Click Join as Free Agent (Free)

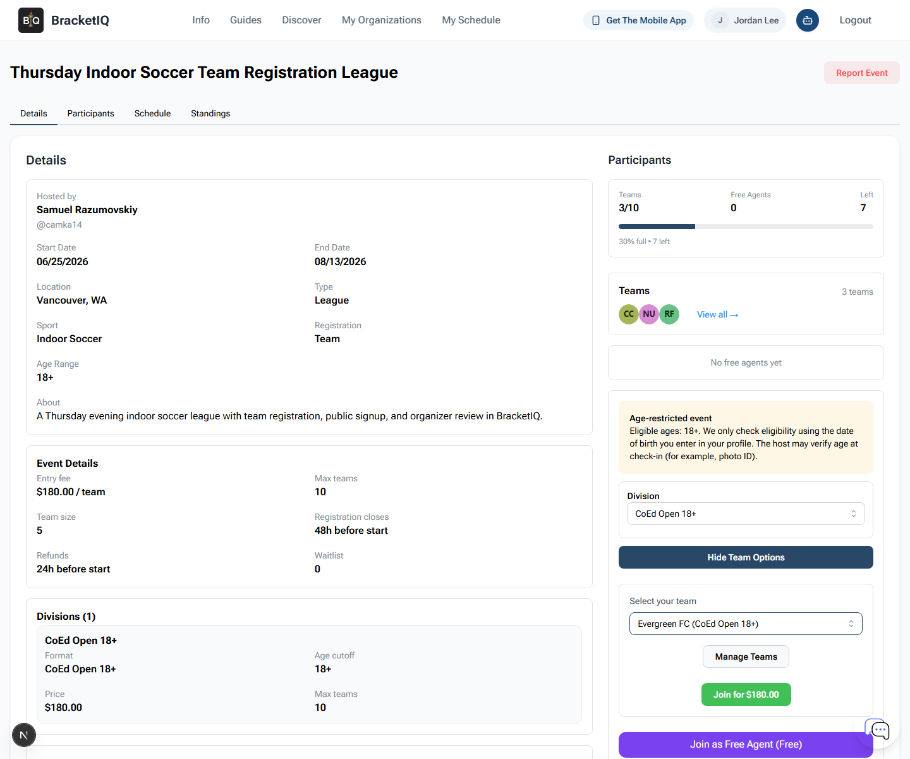coord(746,744)
